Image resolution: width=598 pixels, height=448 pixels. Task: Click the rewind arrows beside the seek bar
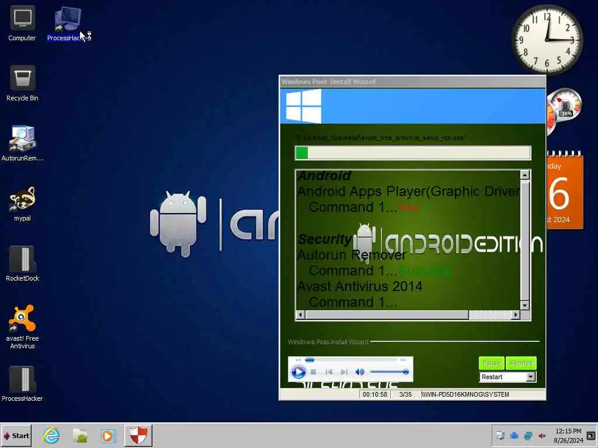coord(298,359)
